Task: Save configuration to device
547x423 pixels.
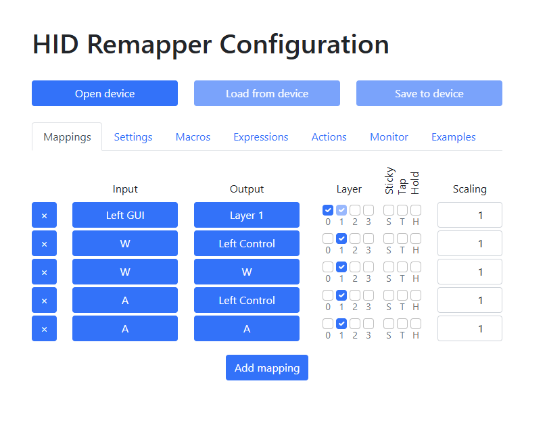Action: tap(429, 93)
